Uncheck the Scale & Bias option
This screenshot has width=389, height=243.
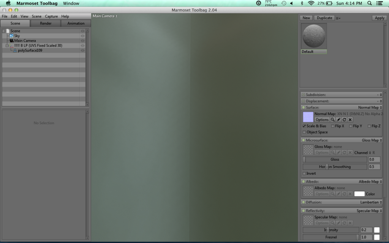pyautogui.click(x=304, y=126)
